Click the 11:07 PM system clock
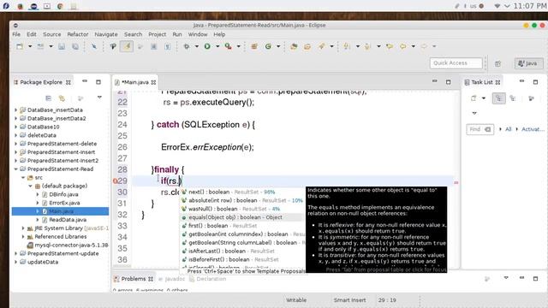548x308 pixels. point(530,6)
